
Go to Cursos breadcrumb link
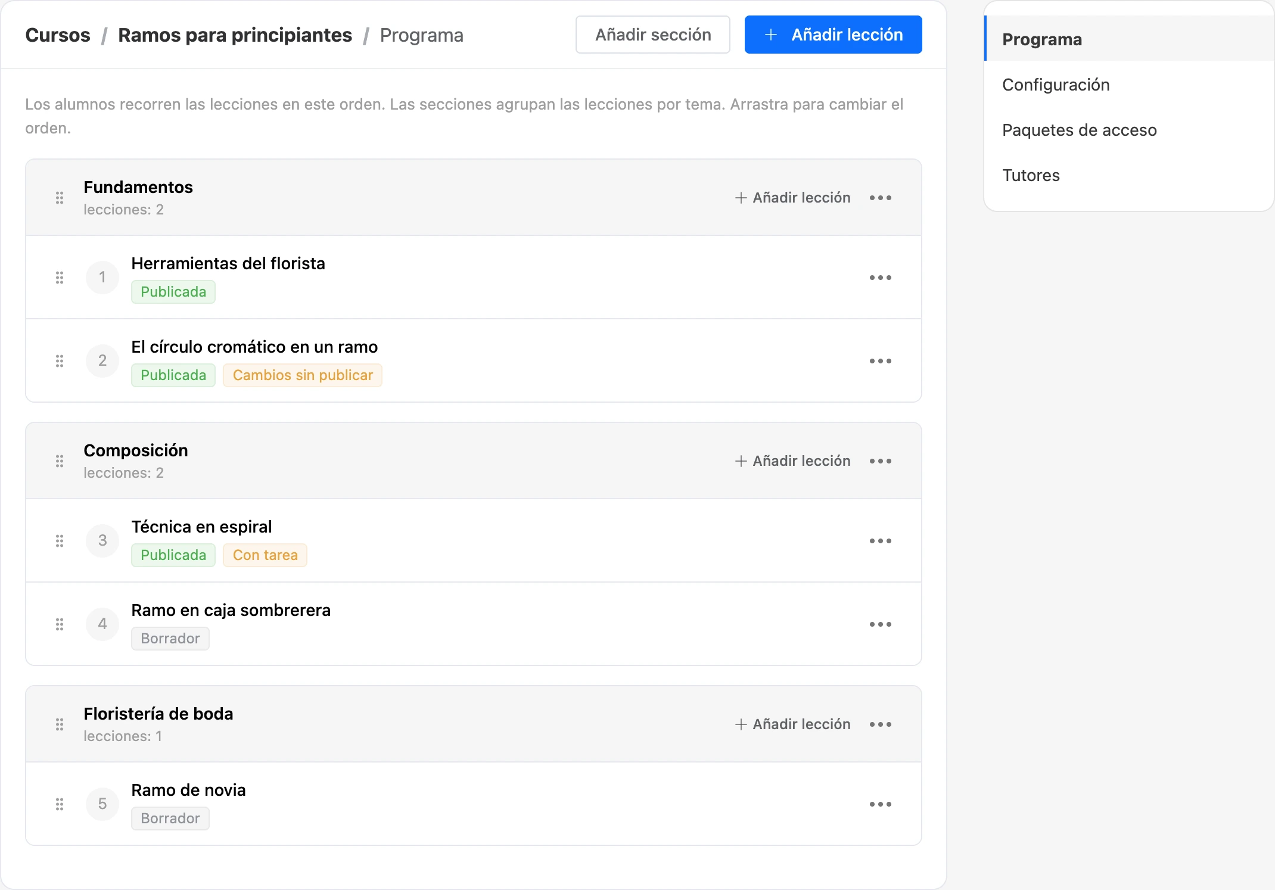pyautogui.click(x=58, y=35)
